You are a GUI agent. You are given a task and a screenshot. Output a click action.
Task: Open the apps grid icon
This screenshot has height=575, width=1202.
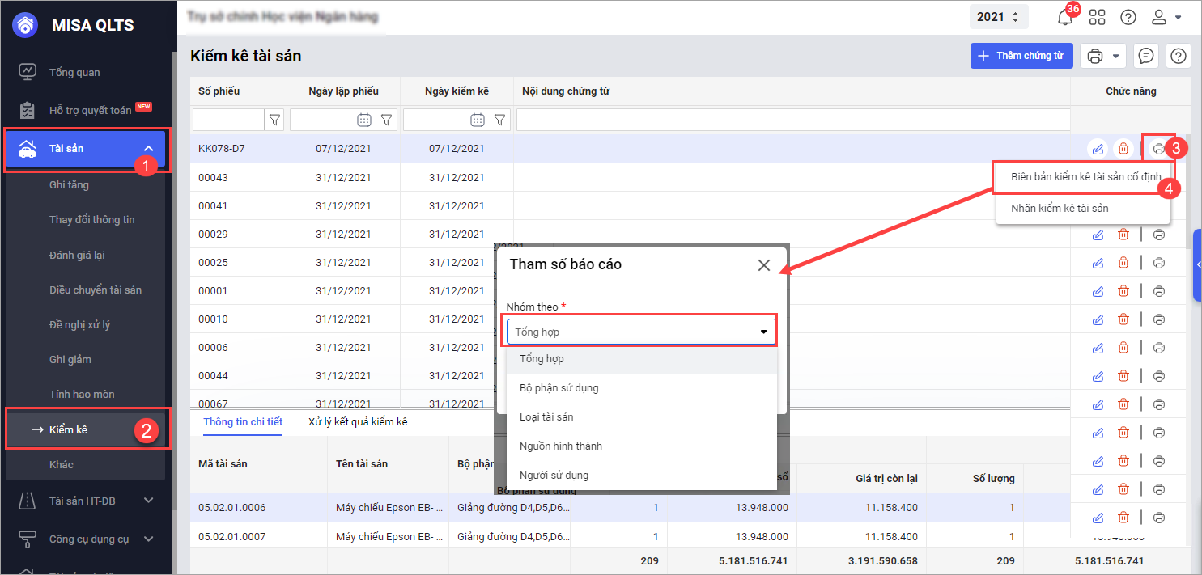tap(1097, 17)
